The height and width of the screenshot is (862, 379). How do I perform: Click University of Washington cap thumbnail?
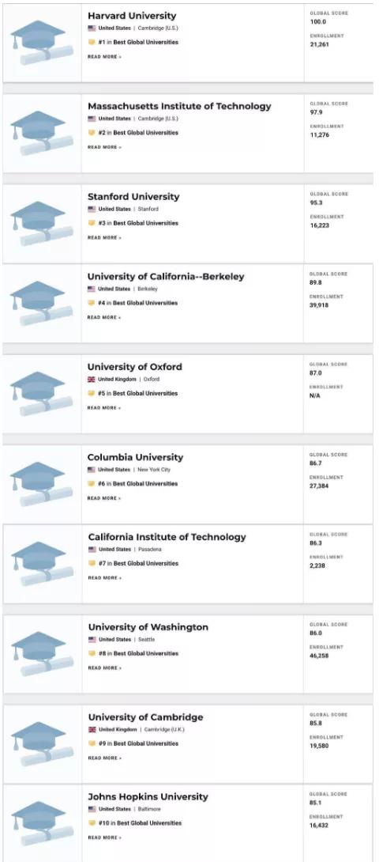tap(42, 654)
